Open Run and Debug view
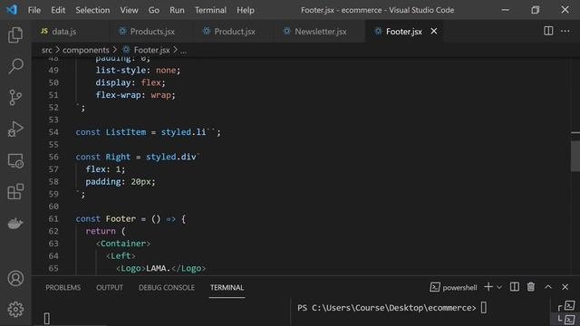580x326 pixels. (15, 129)
